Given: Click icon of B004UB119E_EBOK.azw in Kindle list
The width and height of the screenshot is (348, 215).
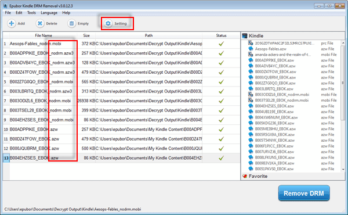Looking at the screenshot, I should pos(251,112).
